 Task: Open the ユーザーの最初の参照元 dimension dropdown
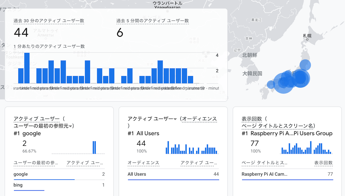[x=71, y=126]
